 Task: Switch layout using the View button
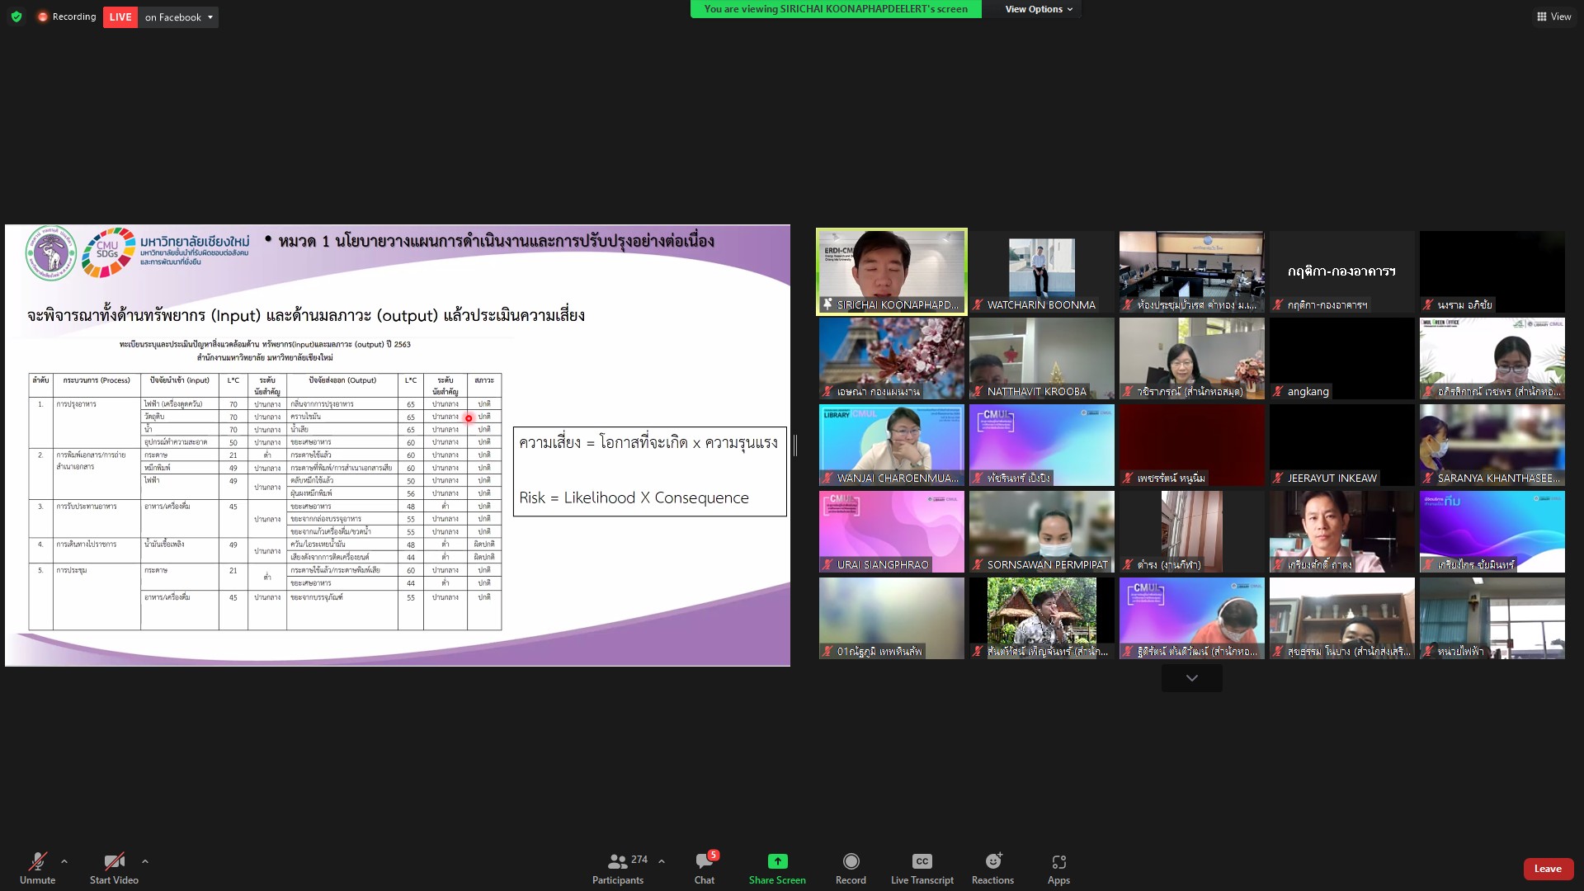pos(1553,16)
